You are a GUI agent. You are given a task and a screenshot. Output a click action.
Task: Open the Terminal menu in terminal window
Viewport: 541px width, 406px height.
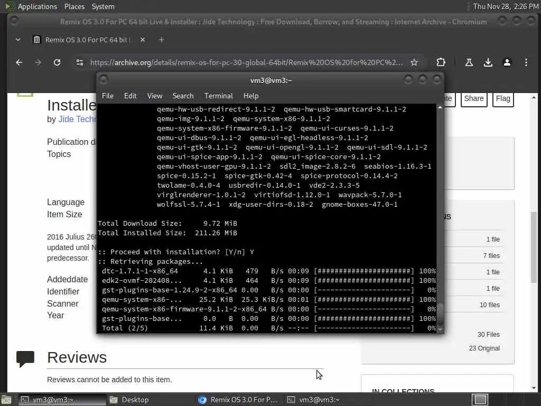pyautogui.click(x=218, y=96)
